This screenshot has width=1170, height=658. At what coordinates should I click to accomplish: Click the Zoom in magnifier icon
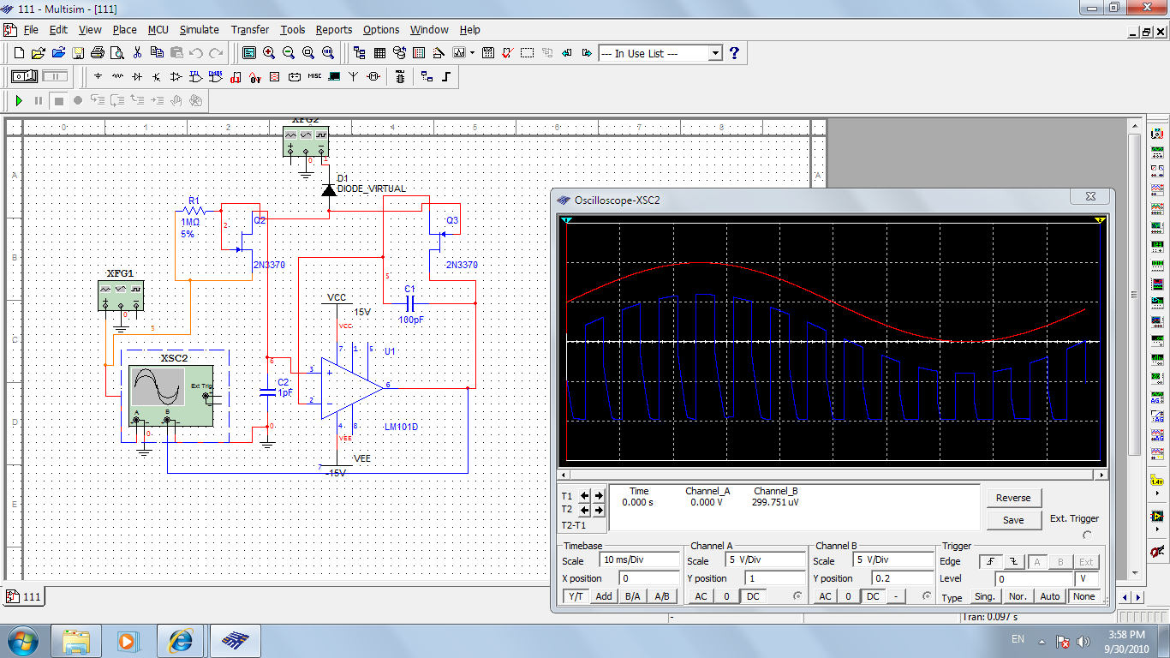(x=269, y=52)
